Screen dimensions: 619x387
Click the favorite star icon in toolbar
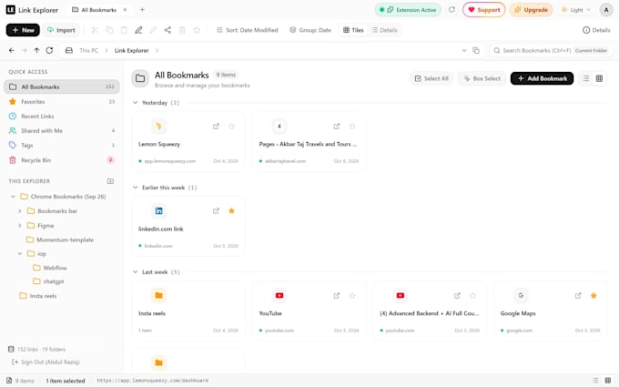coord(197,30)
